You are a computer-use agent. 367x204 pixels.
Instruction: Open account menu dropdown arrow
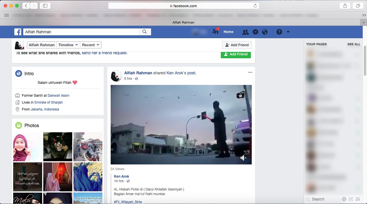[288, 32]
